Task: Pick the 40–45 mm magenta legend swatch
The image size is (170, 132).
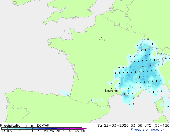Action: [x=73, y=128]
